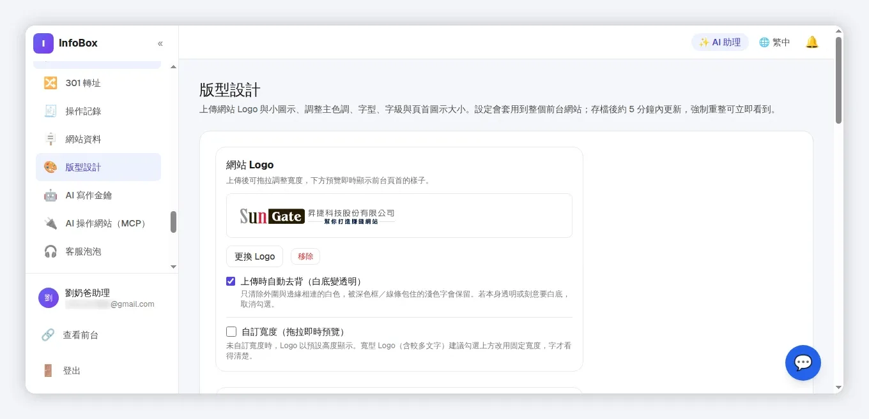Click the 劉 user avatar circle
Viewport: 869px width, 419px height.
(x=49, y=298)
